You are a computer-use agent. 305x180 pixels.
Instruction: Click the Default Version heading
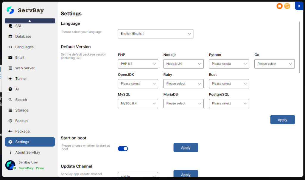pyautogui.click(x=76, y=47)
